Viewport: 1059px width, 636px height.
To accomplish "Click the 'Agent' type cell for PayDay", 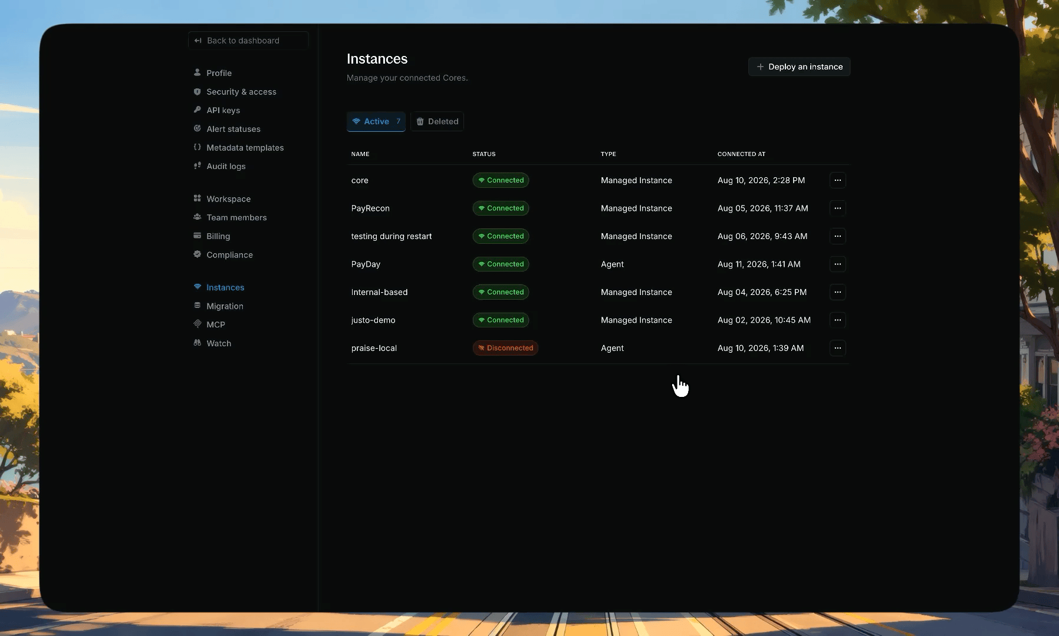I will (x=612, y=264).
